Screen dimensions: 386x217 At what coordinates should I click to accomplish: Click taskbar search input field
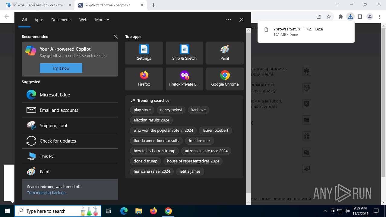click(58, 211)
